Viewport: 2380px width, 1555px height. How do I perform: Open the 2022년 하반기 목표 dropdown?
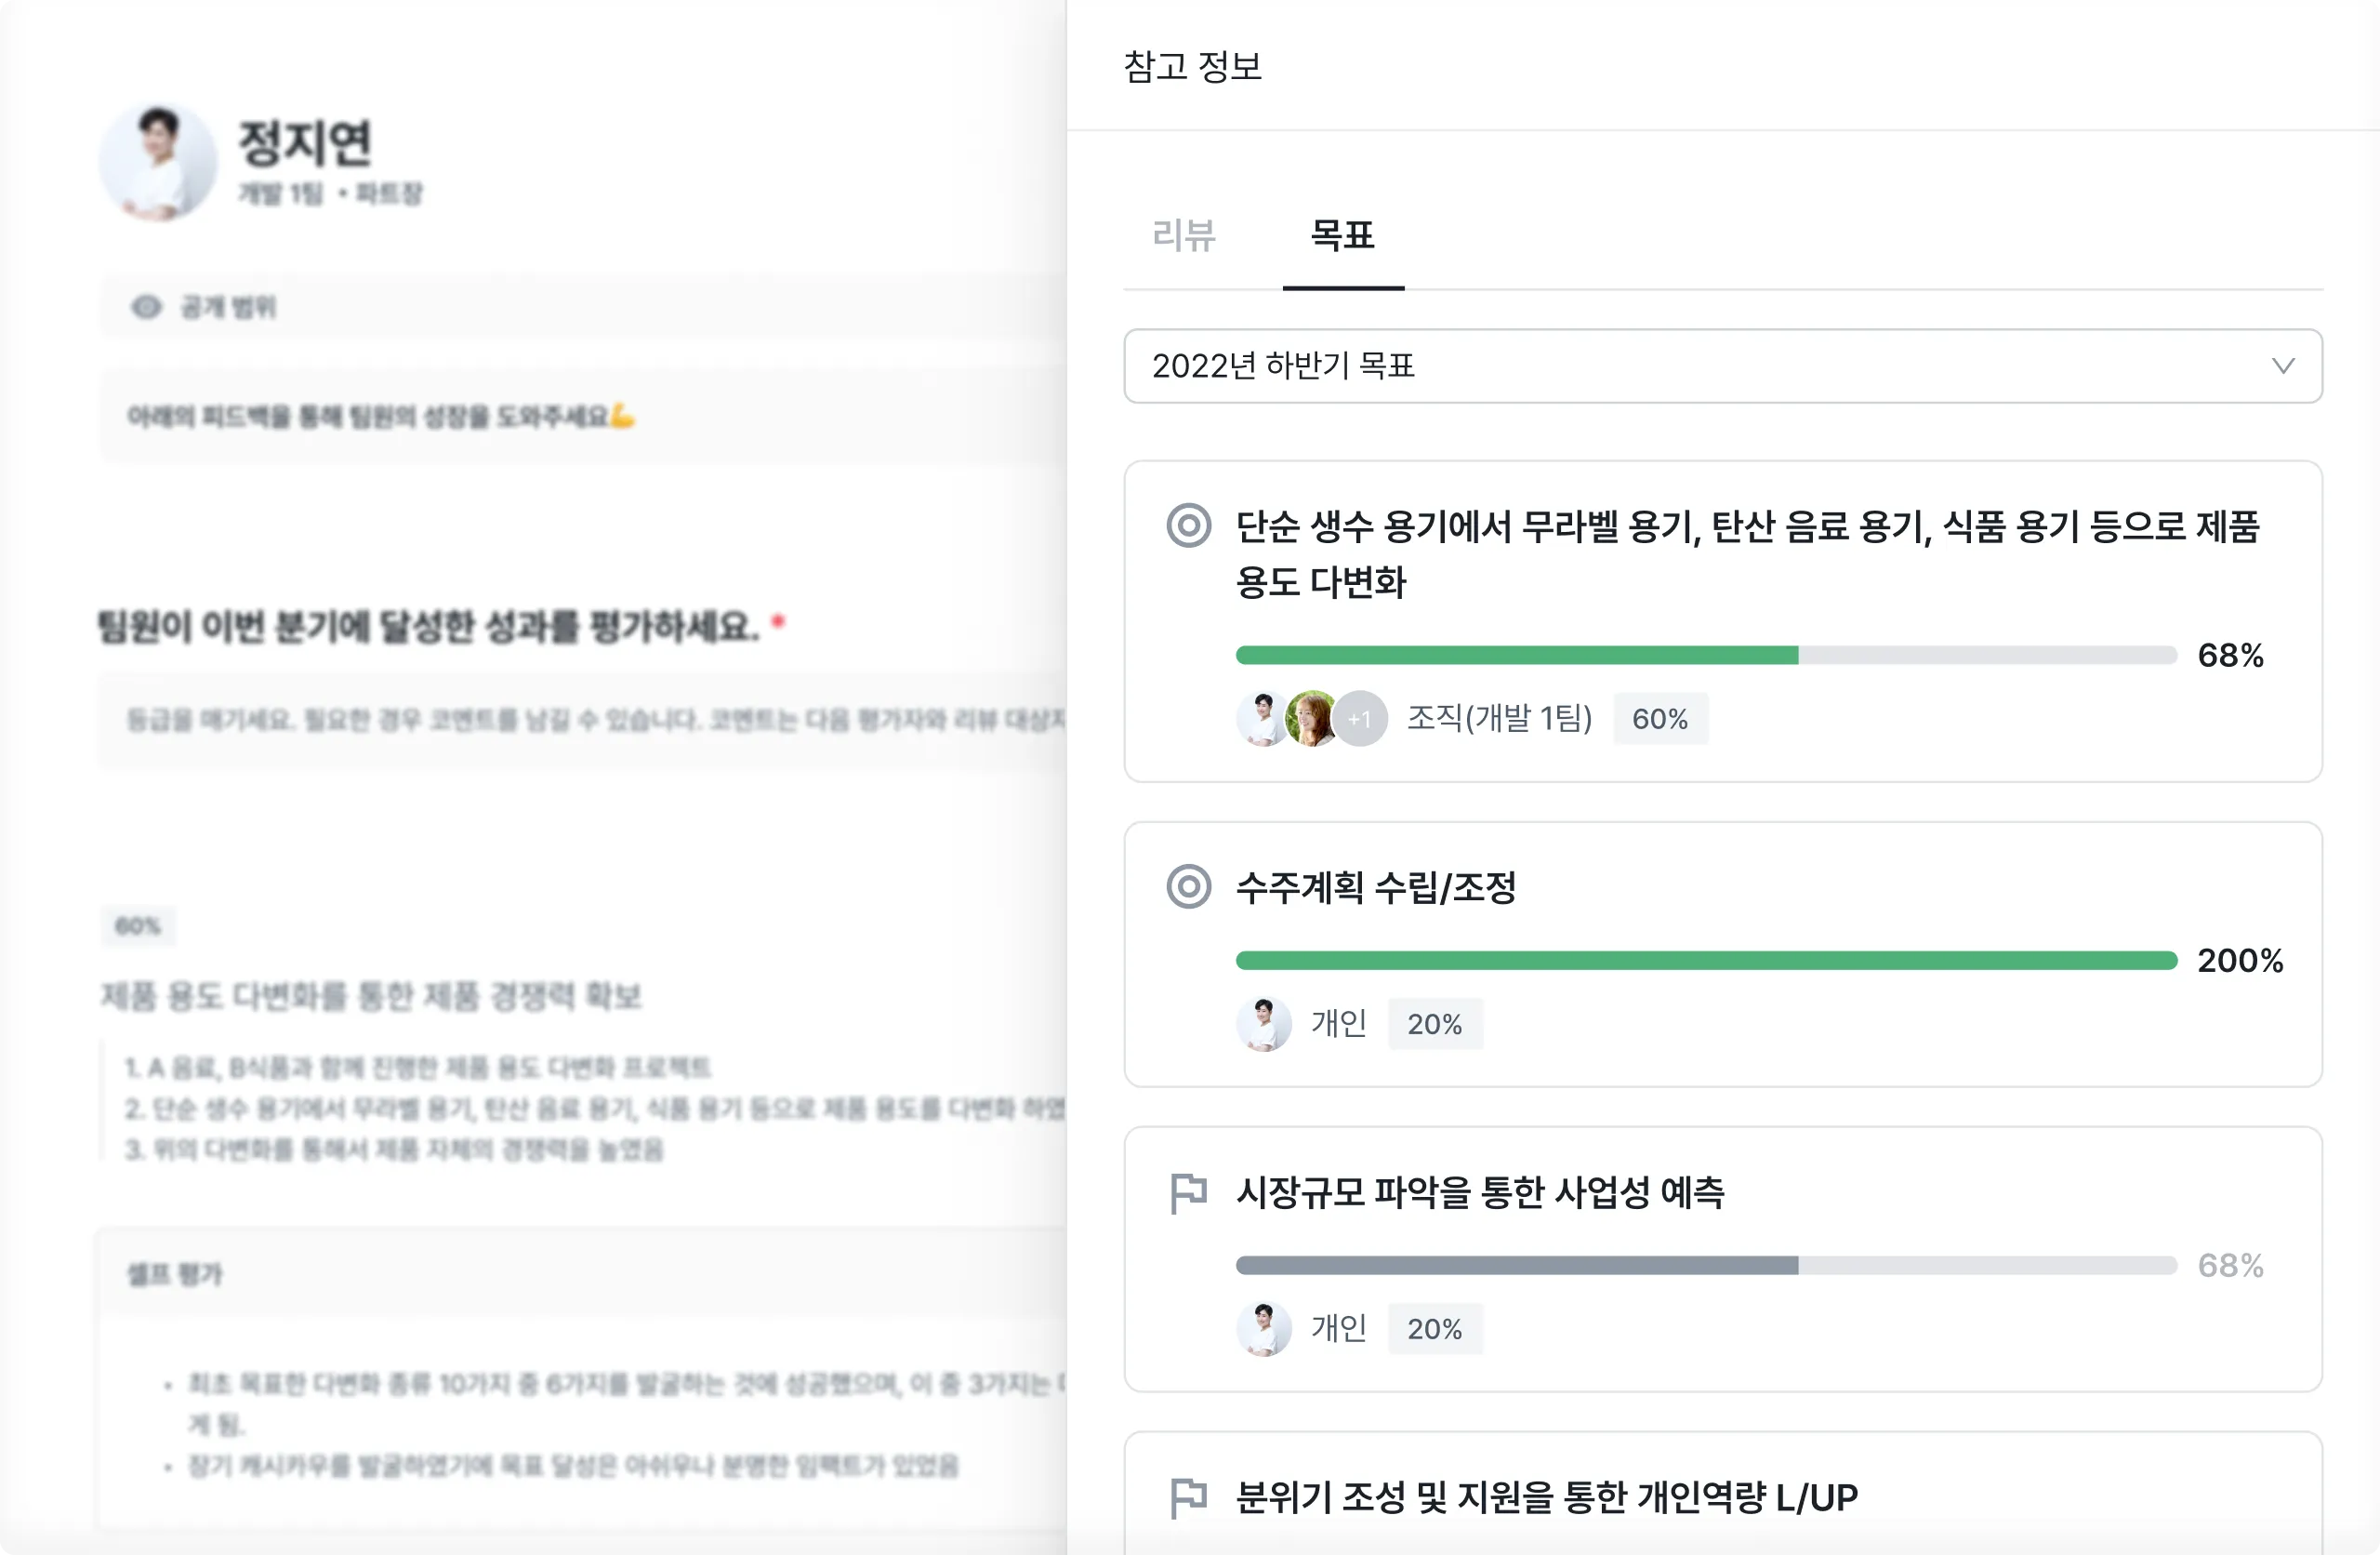coord(1722,366)
